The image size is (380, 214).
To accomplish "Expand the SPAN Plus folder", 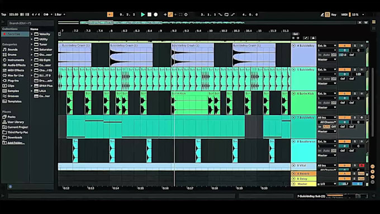I will 32,86.
